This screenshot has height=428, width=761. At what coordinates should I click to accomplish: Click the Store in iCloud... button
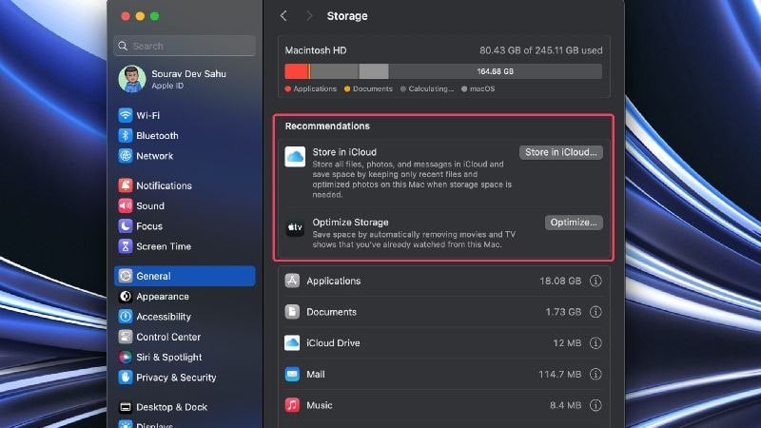pyautogui.click(x=561, y=152)
